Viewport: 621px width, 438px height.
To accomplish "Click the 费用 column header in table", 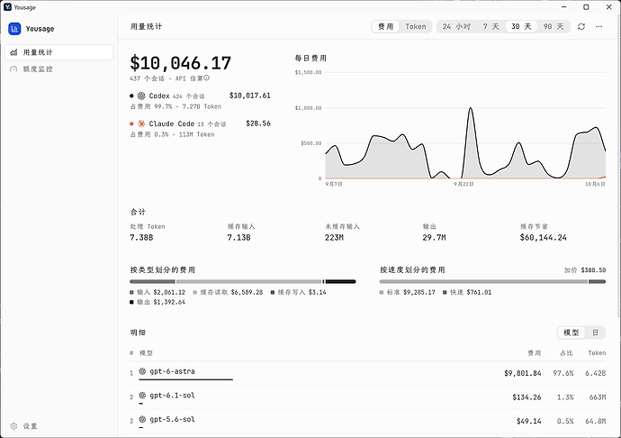I will click(x=535, y=353).
